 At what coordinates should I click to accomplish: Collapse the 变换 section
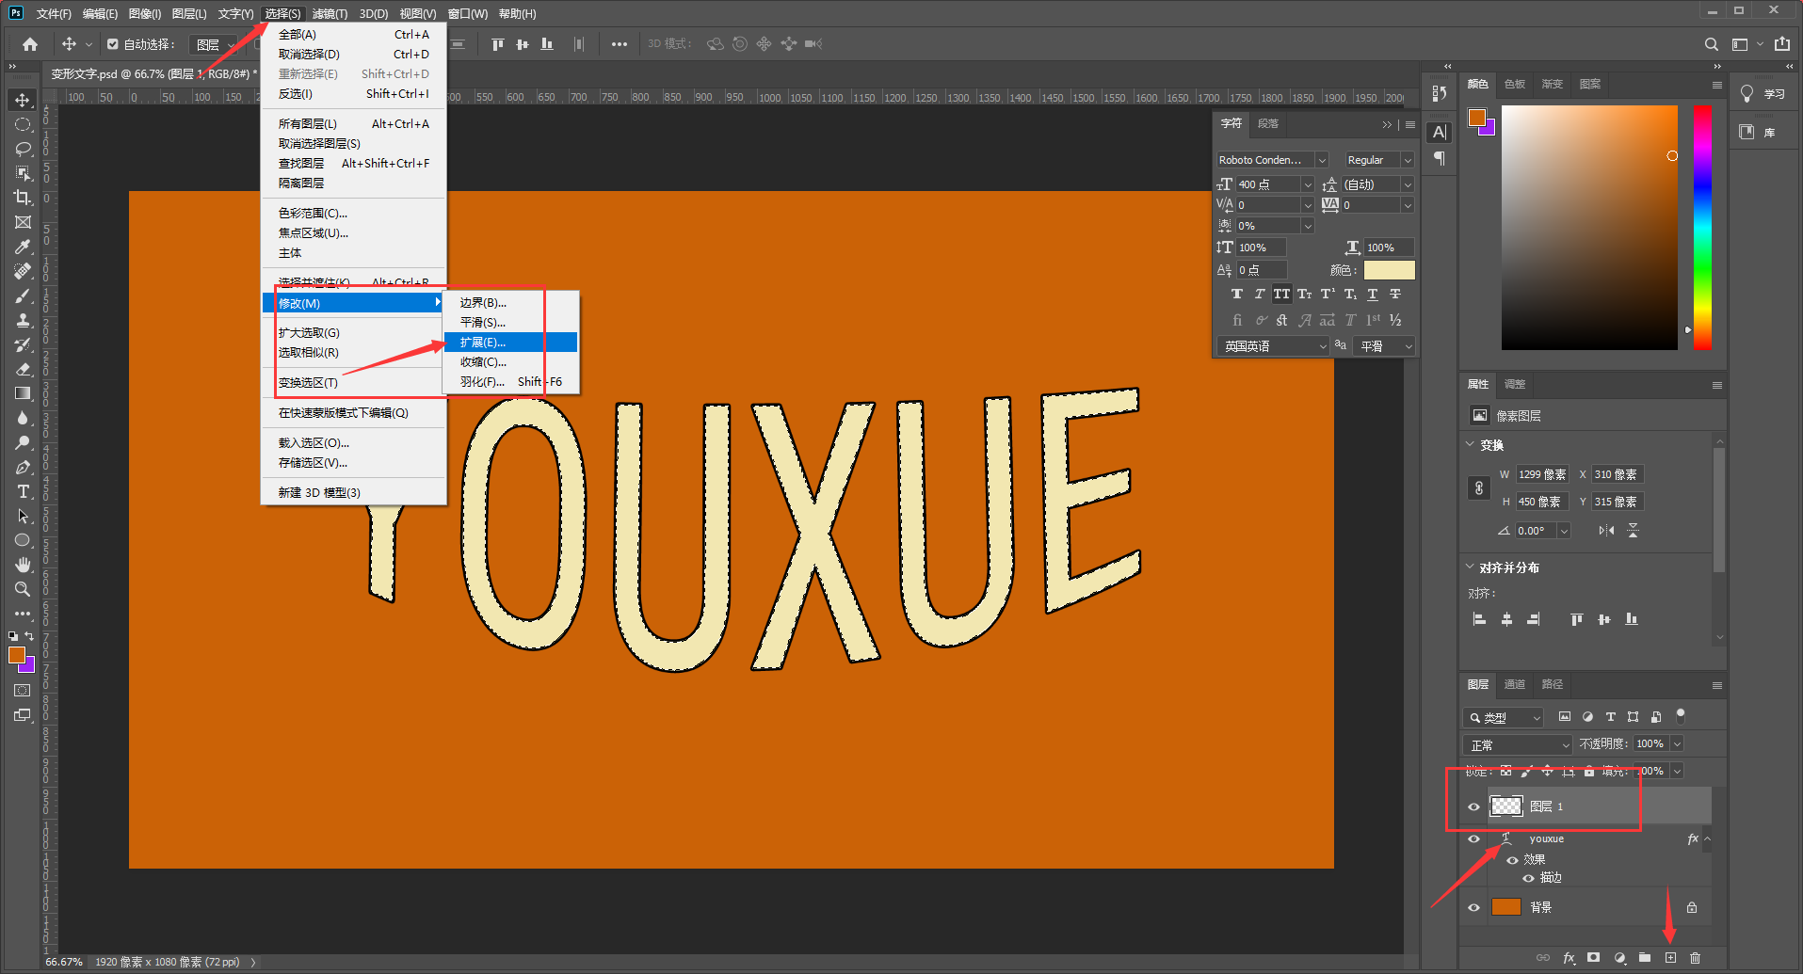[1471, 445]
